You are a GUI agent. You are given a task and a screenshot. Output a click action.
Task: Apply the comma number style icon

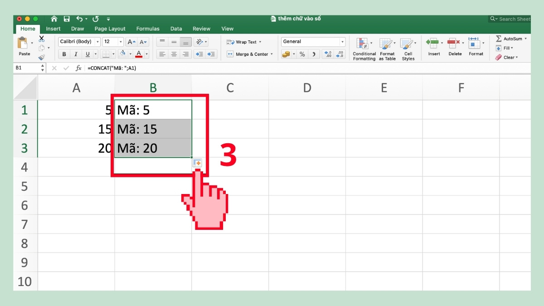[314, 54]
